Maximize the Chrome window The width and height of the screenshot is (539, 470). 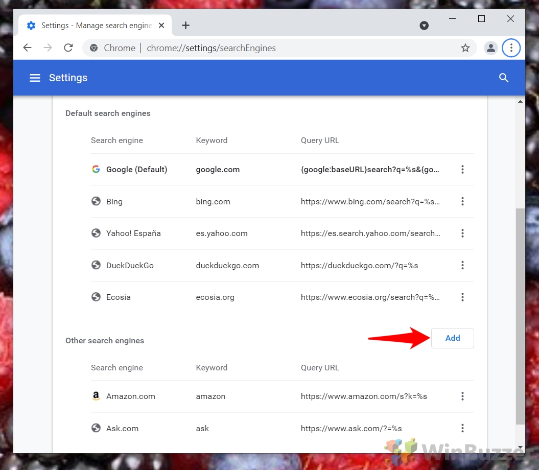(482, 19)
